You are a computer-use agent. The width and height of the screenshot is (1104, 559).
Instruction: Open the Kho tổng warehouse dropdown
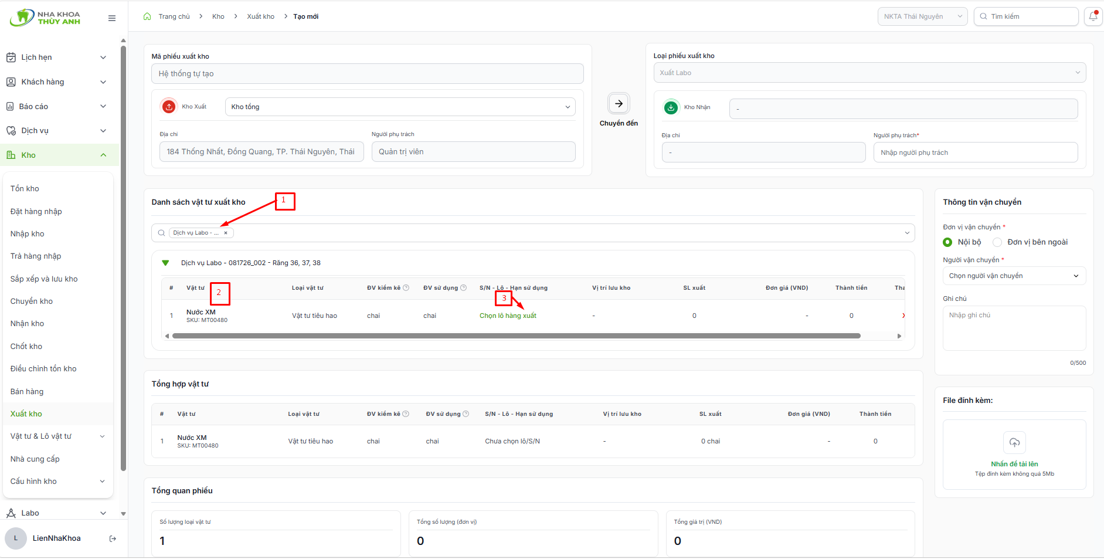click(x=400, y=107)
